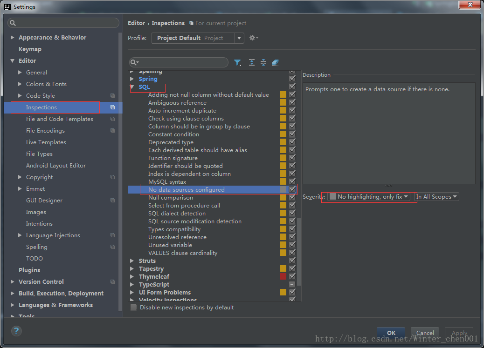Toggle the TypeScript group checkbox
Screen dimensions: 484x348
click(x=292, y=284)
